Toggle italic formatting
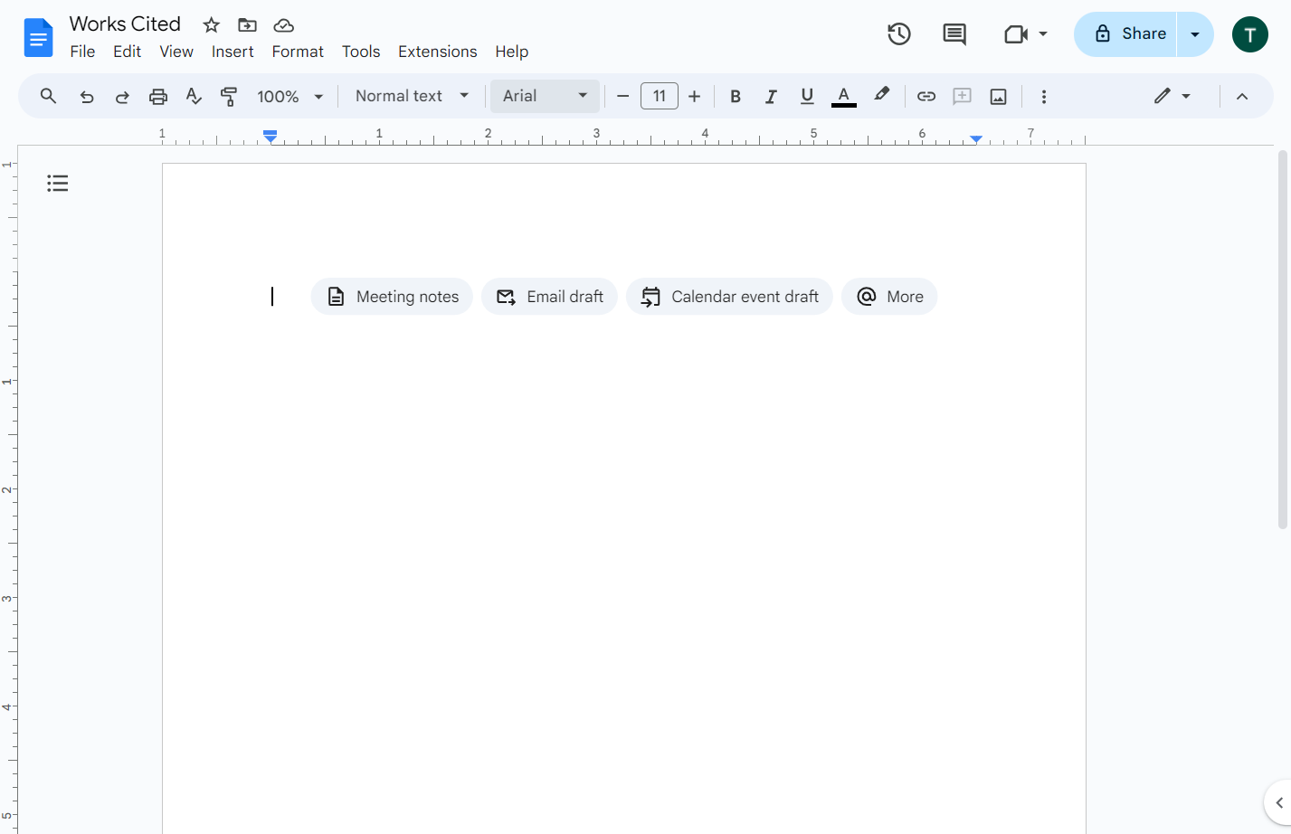 point(771,97)
